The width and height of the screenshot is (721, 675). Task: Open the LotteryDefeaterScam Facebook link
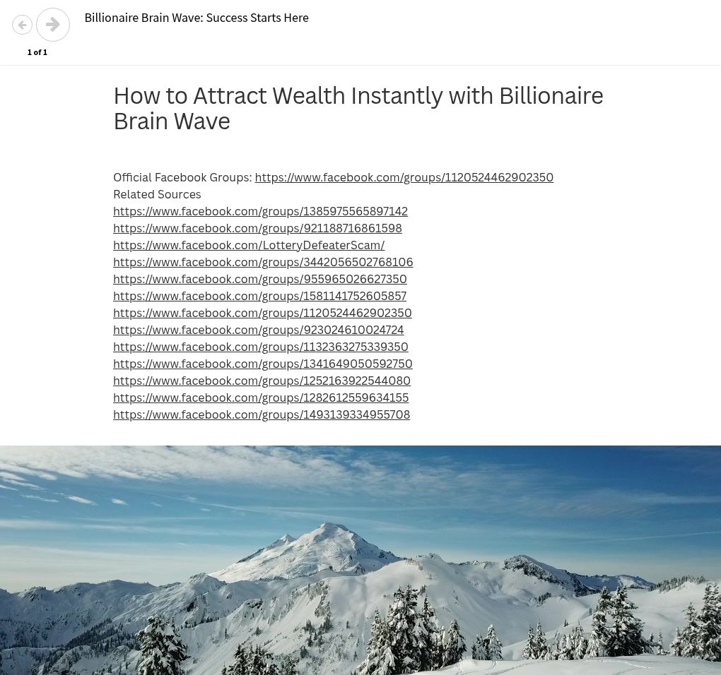tap(249, 246)
